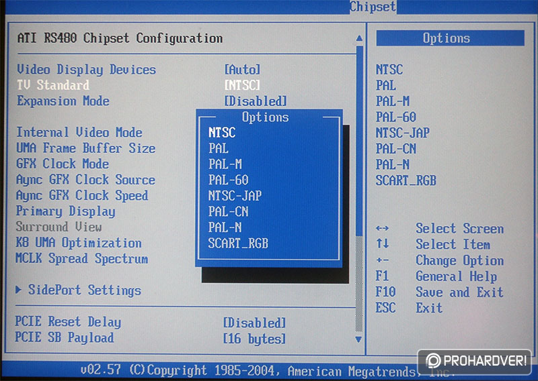The height and width of the screenshot is (381, 538).
Task: Open the Chipset tab
Action: 373,7
